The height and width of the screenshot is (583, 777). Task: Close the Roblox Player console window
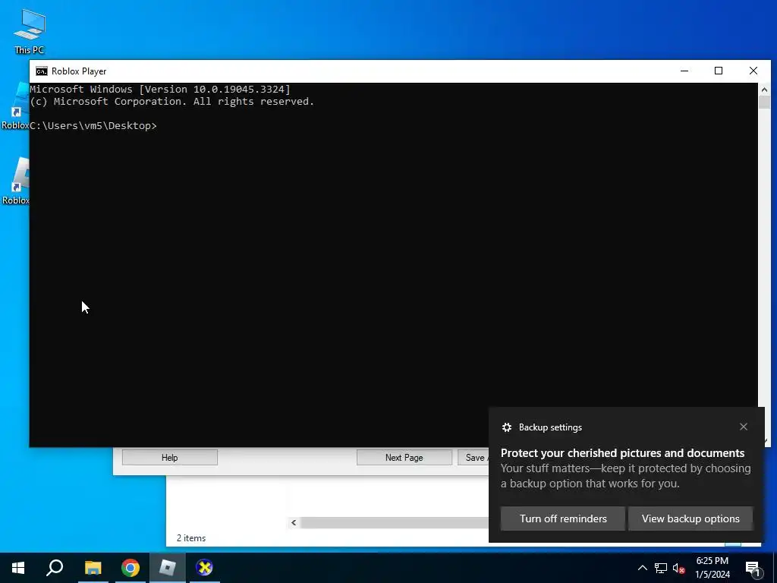point(753,71)
